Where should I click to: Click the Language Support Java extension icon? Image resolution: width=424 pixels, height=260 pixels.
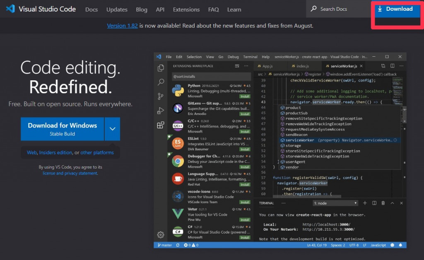click(178, 179)
